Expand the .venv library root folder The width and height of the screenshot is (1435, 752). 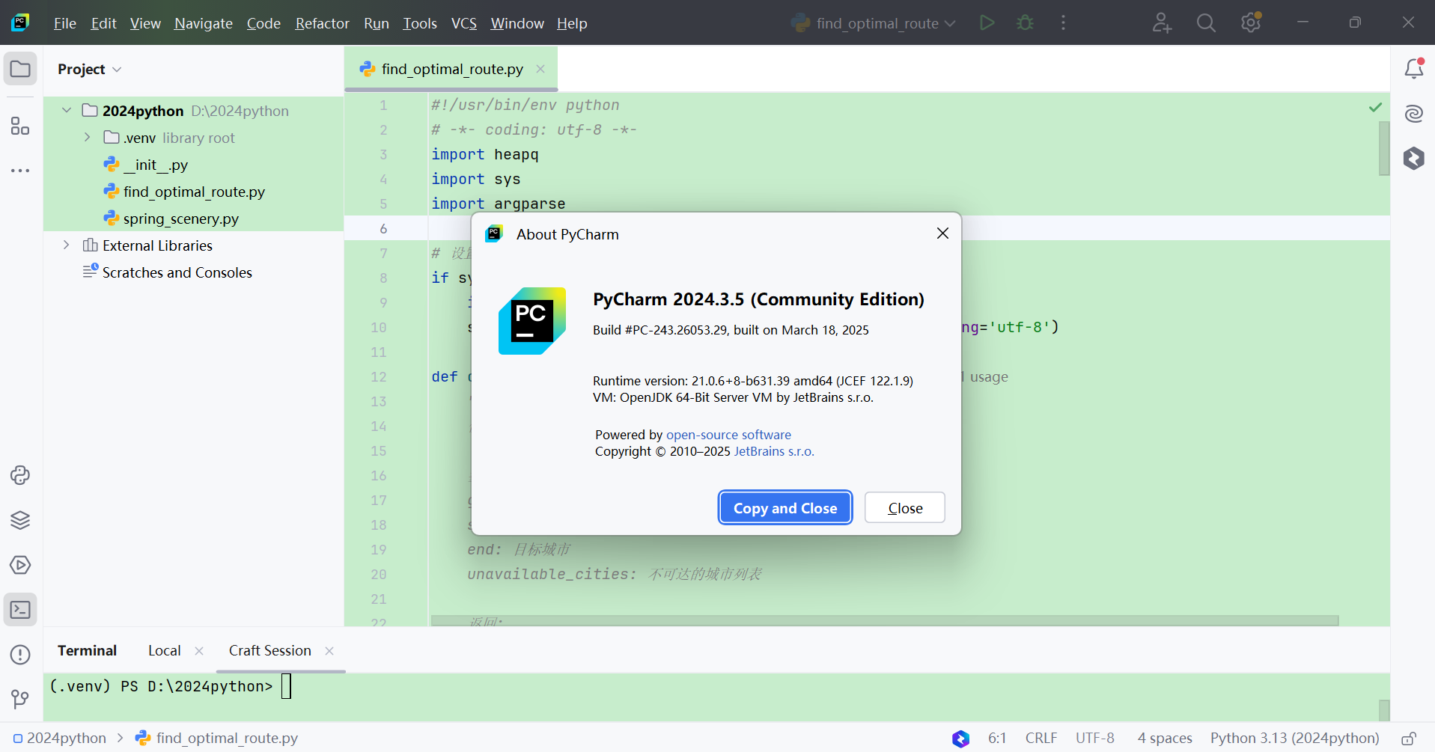click(88, 138)
